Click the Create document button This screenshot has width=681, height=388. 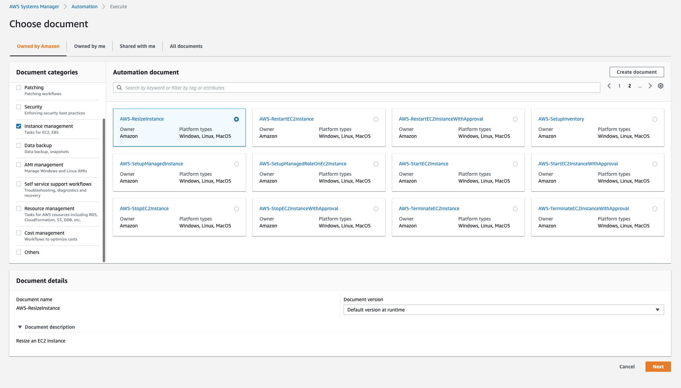coord(637,72)
